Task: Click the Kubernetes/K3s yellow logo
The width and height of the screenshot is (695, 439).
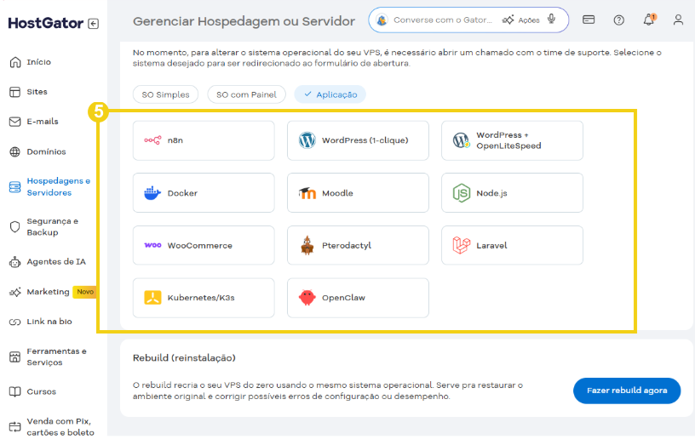Action: tap(152, 298)
